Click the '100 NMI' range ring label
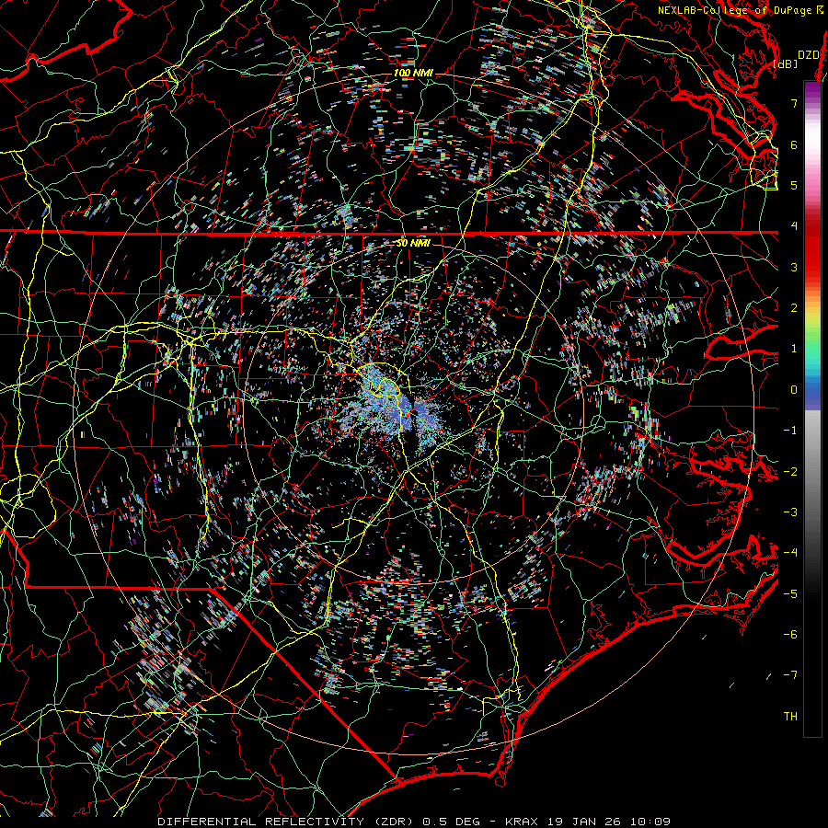Viewport: 828px width, 828px height. click(x=413, y=73)
